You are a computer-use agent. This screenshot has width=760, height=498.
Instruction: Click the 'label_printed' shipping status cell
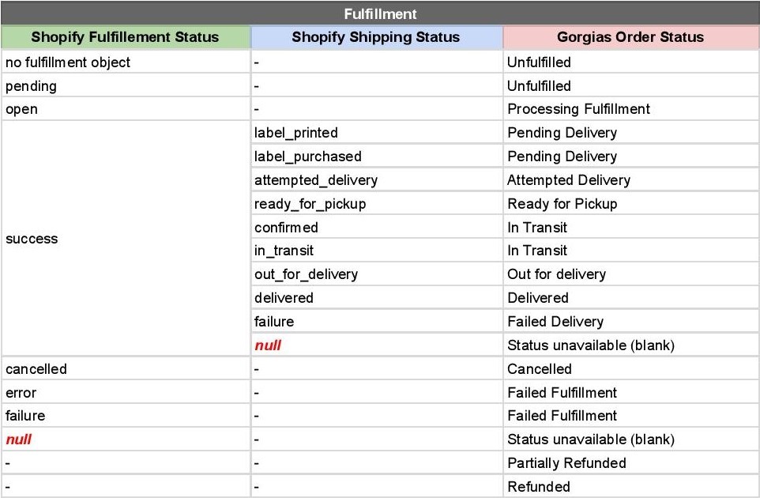coord(376,132)
